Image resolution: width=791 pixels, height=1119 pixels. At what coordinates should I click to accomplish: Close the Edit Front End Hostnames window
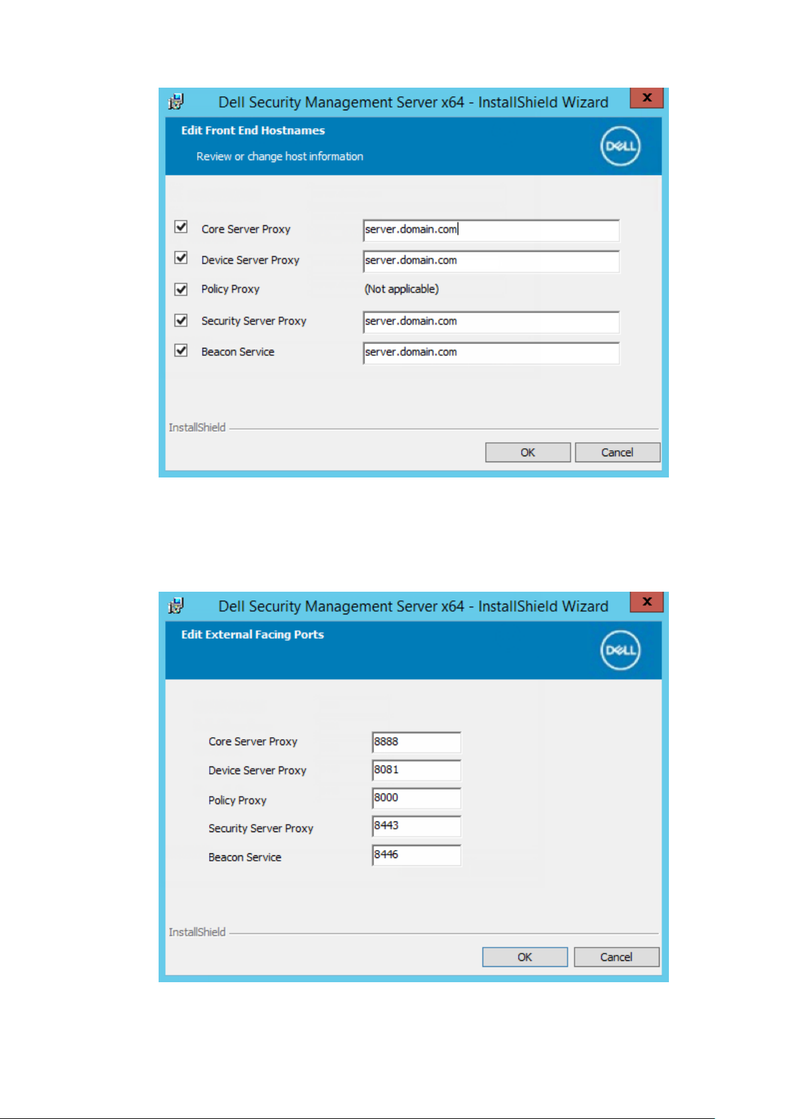[x=646, y=98]
